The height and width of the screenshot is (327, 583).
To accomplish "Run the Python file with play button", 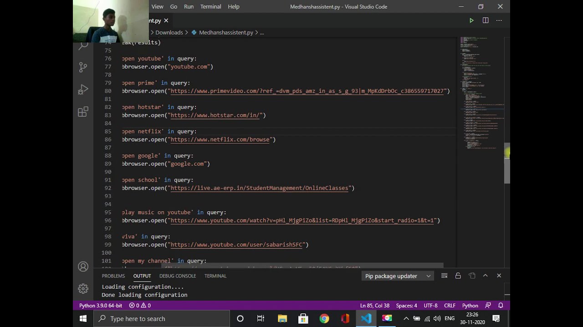I will point(471,20).
